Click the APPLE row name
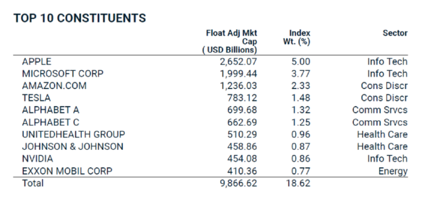This screenshot has width=428, height=201. pos(37,62)
